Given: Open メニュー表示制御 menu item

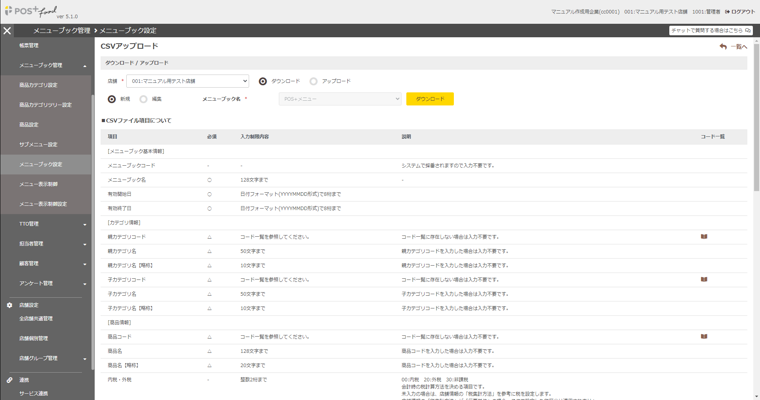Looking at the screenshot, I should point(46,184).
